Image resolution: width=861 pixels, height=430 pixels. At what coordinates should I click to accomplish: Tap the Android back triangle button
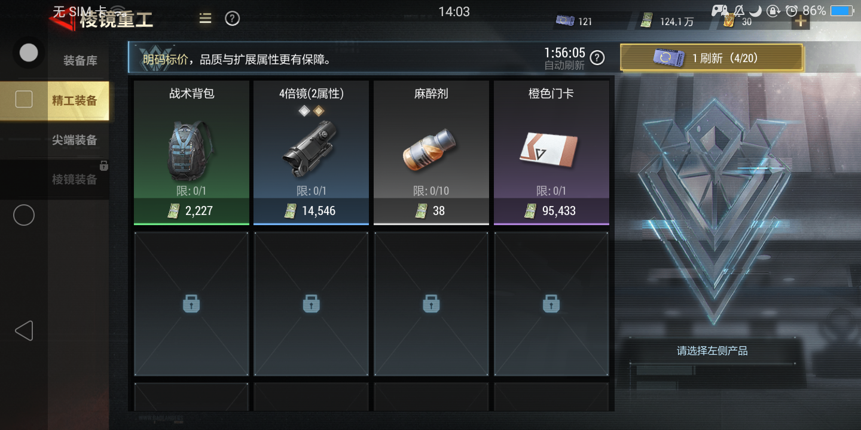[23, 330]
